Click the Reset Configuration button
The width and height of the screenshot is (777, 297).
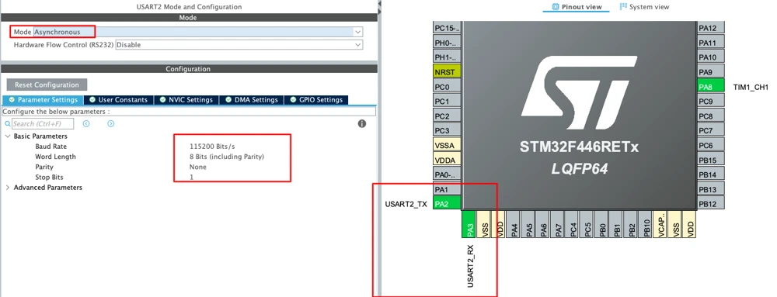tap(47, 85)
